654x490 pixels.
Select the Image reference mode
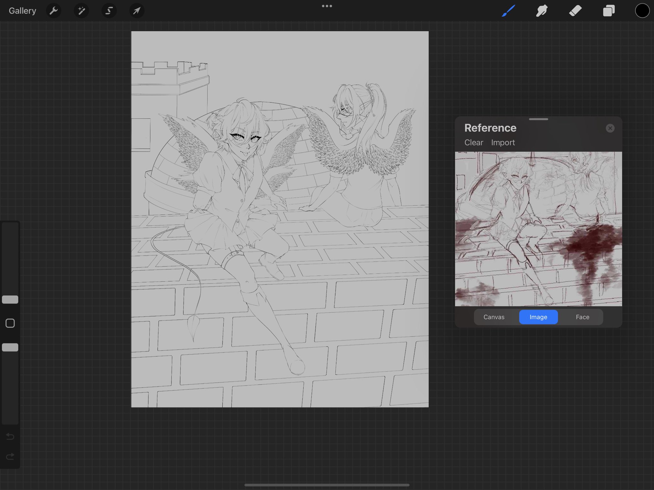tap(538, 317)
